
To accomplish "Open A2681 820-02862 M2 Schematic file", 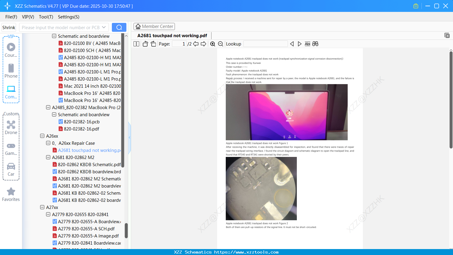I will (87, 179).
